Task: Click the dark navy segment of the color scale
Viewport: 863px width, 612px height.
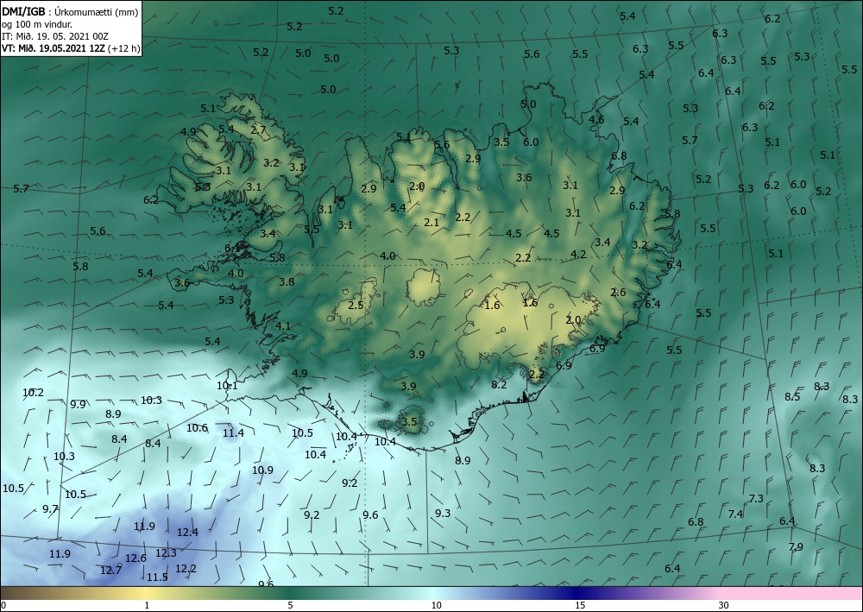Action: 575,593
